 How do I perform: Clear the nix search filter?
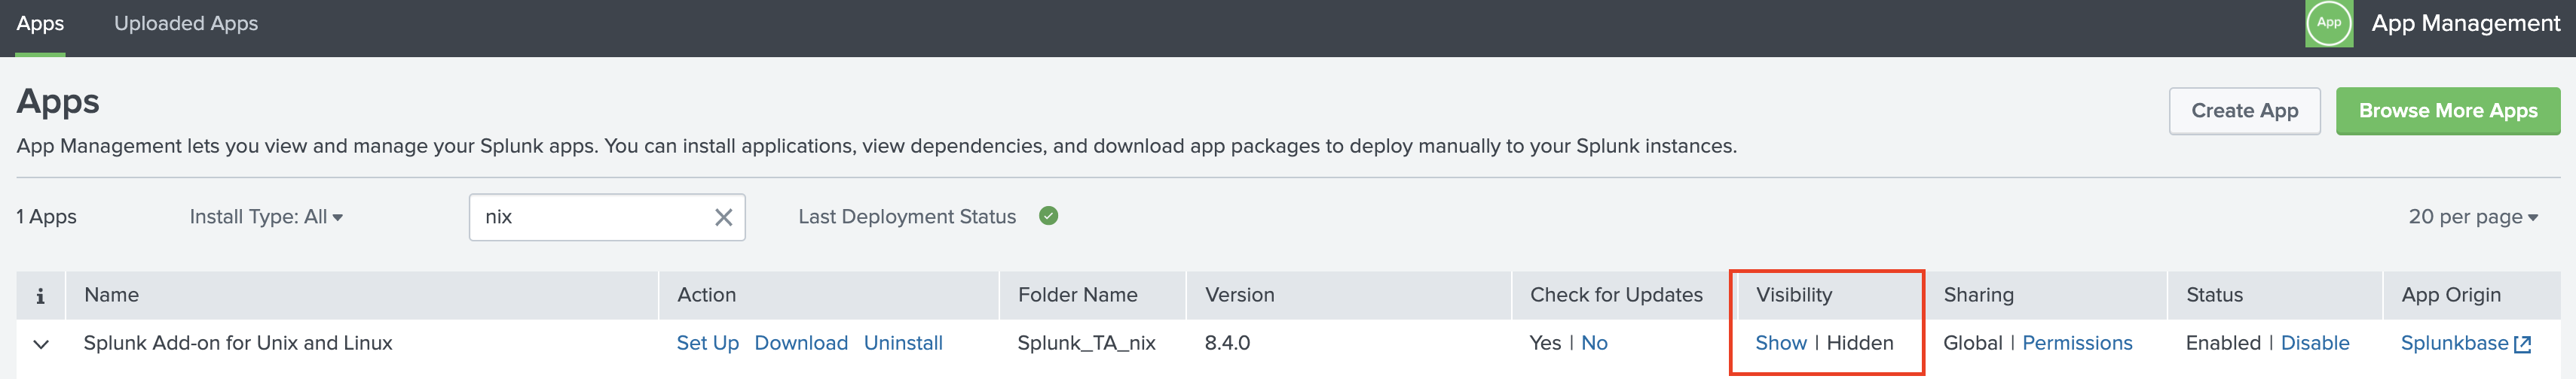[723, 217]
